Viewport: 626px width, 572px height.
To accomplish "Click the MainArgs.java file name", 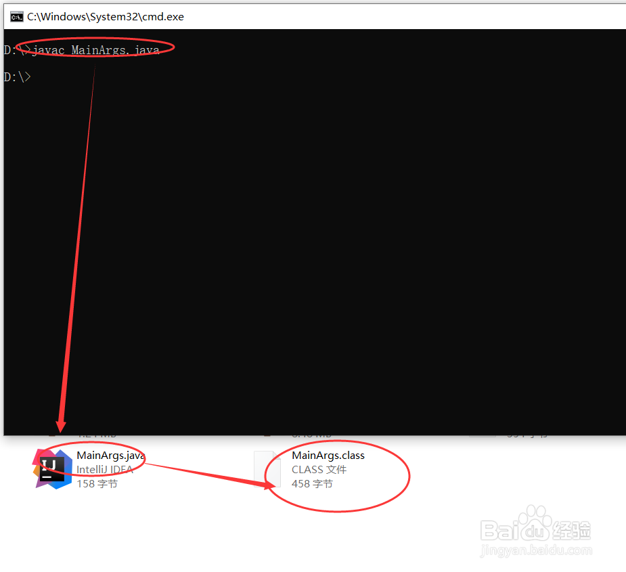I will pos(110,456).
